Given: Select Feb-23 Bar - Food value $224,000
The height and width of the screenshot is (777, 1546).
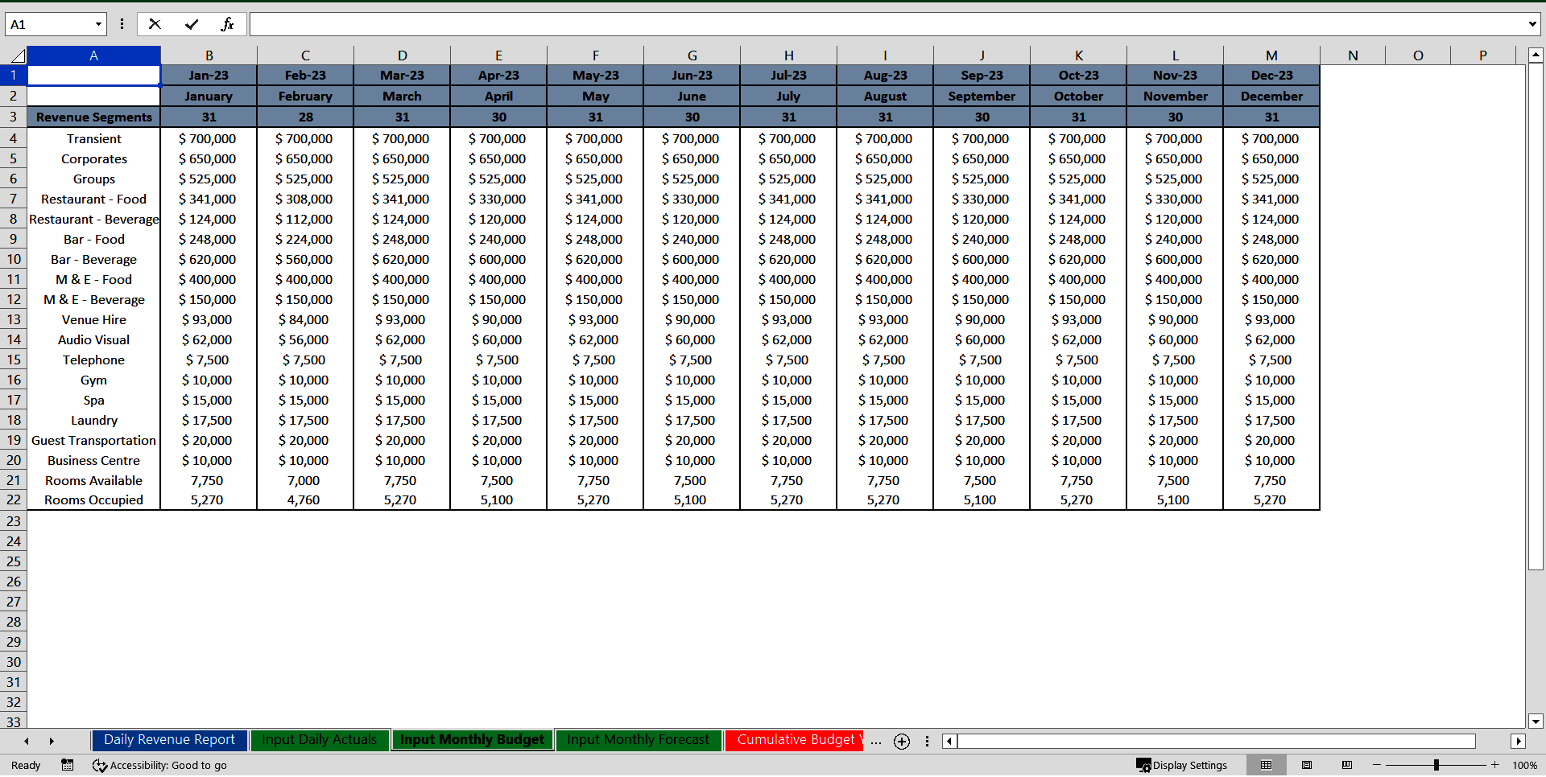Looking at the screenshot, I should [305, 239].
